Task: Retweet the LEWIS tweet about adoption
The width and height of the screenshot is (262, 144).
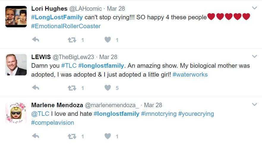Action: click(x=72, y=88)
